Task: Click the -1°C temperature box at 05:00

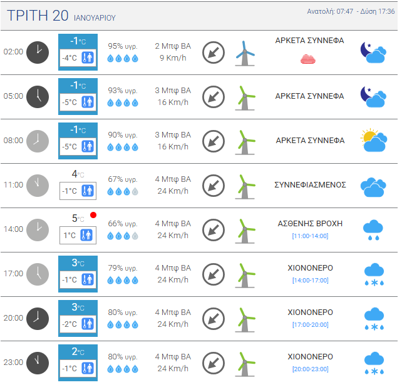Action: coord(78,86)
